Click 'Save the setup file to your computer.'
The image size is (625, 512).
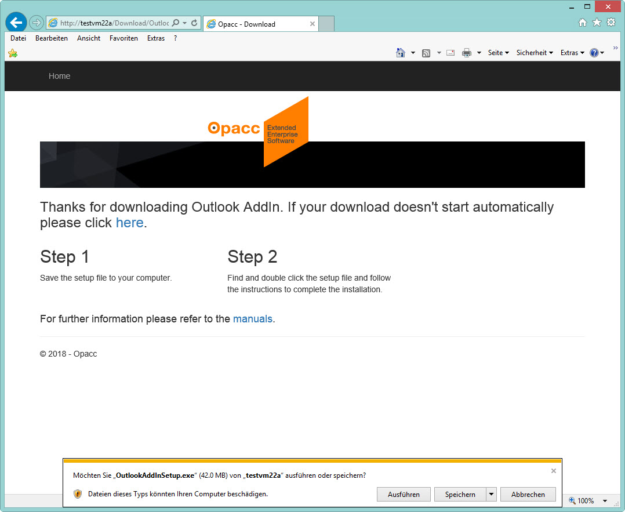click(106, 278)
